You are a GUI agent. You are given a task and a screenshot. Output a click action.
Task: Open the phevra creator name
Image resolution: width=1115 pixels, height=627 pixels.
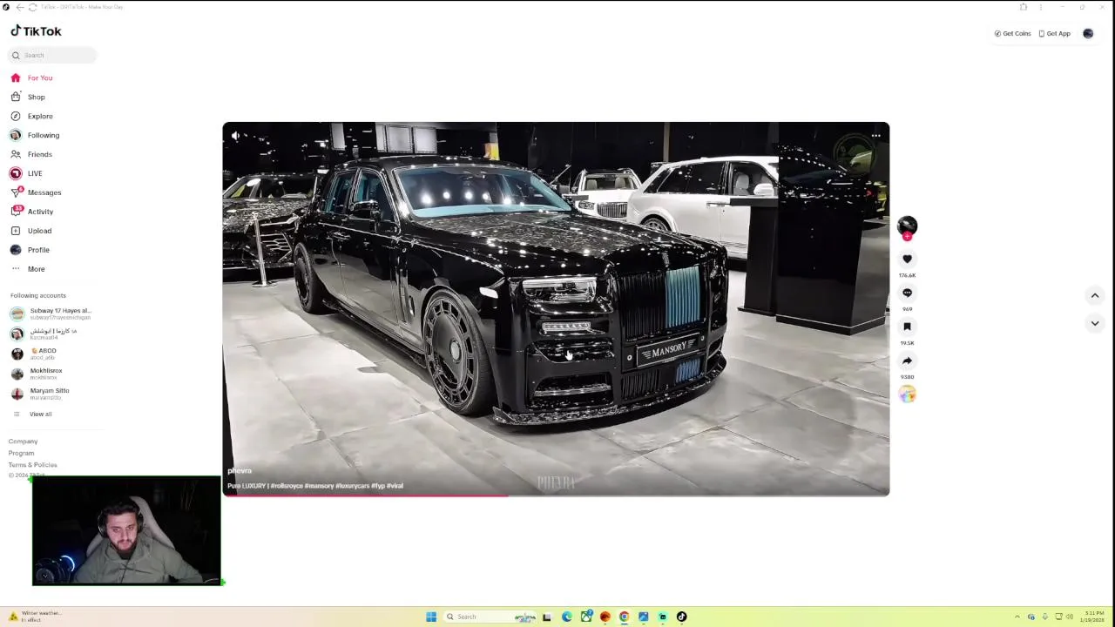coord(240,471)
